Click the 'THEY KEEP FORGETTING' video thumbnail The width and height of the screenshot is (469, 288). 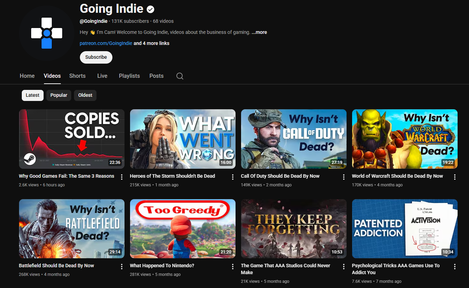pos(294,229)
